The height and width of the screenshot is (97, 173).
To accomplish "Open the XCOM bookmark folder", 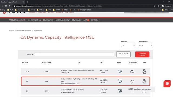I will (56, 10).
